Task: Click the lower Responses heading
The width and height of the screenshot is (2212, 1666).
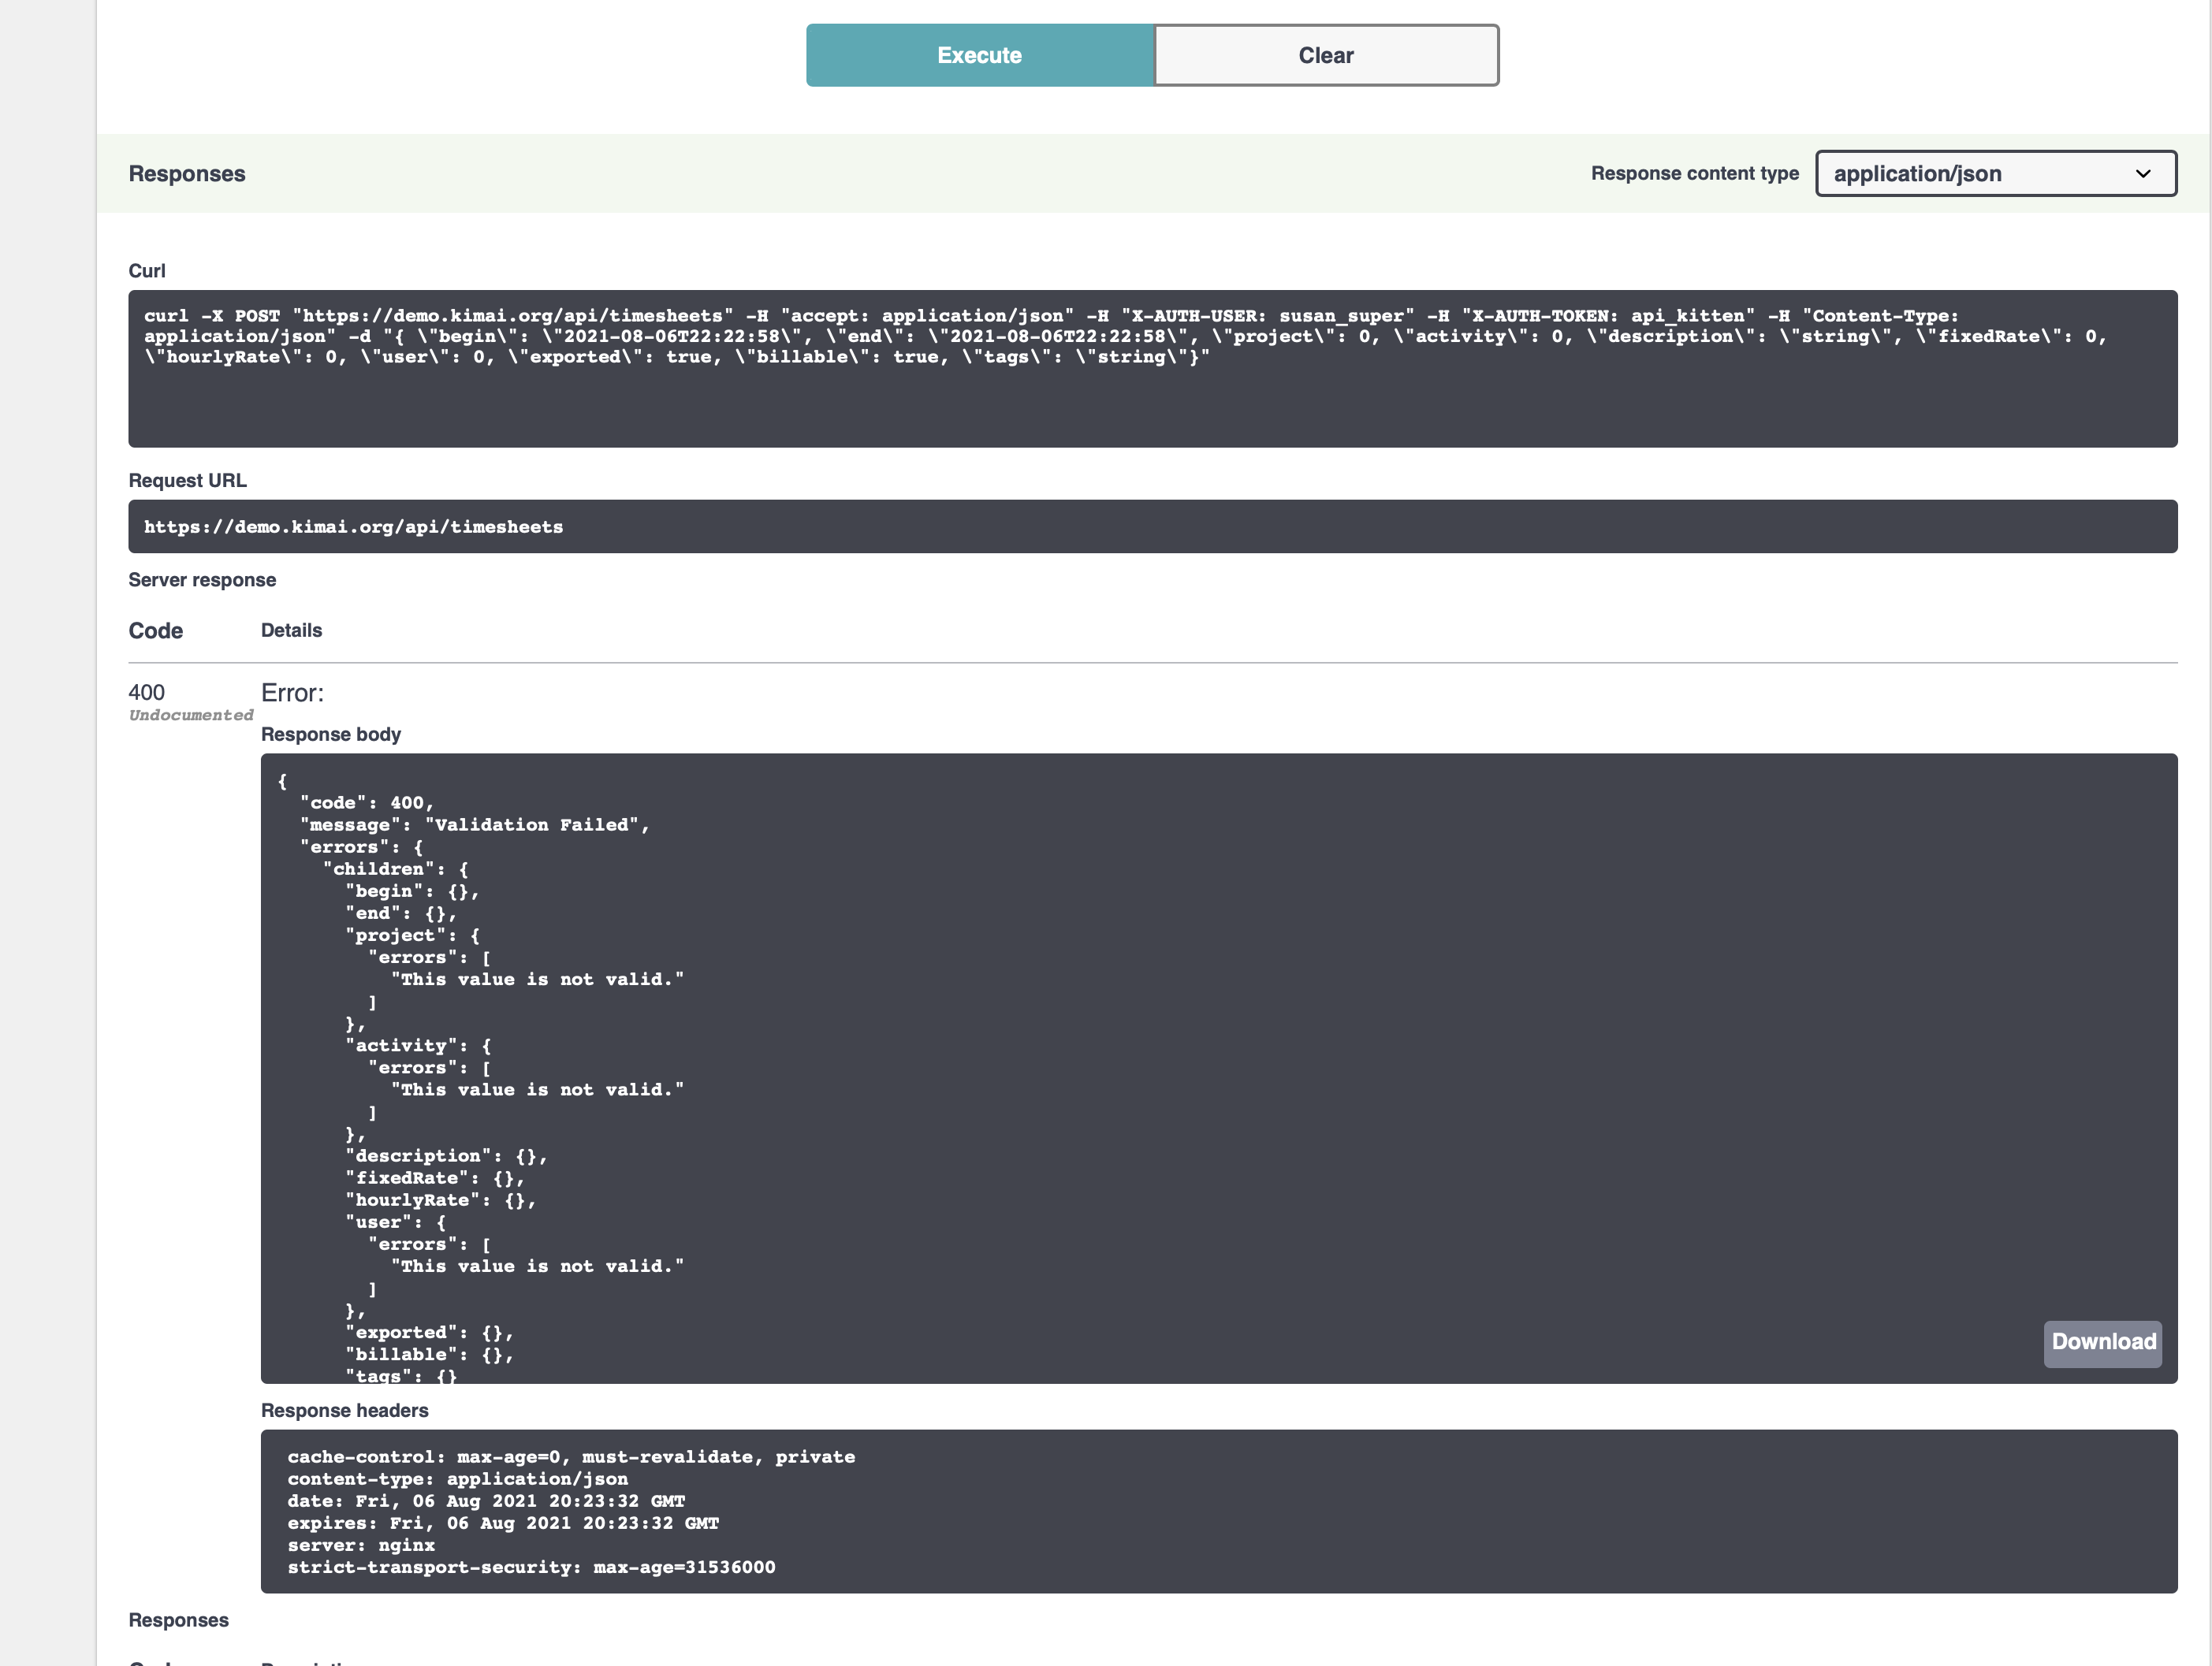Action: tap(178, 1620)
